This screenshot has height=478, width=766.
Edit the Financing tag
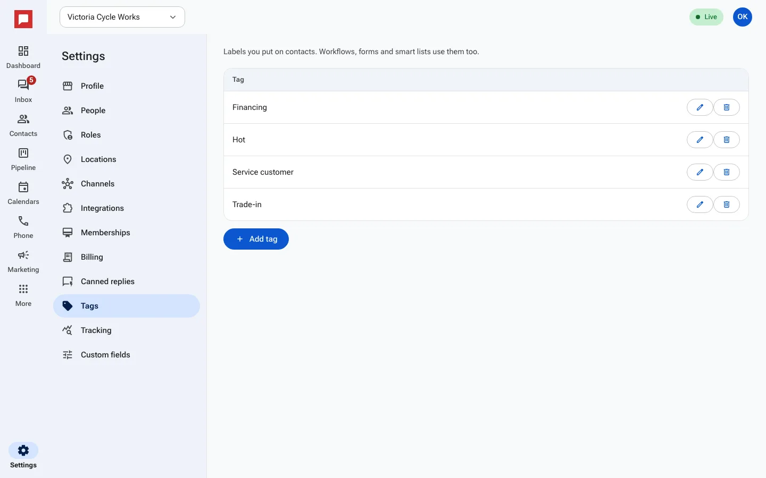coord(700,107)
